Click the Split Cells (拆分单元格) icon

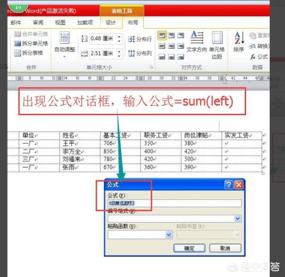point(18,43)
